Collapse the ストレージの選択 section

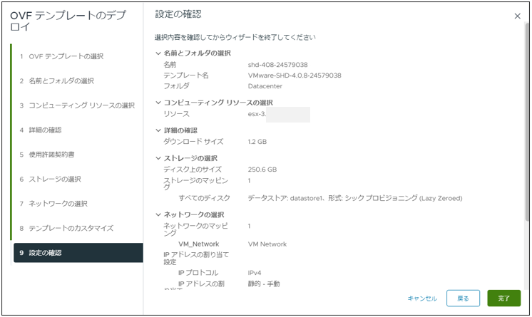pyautogui.click(x=158, y=158)
